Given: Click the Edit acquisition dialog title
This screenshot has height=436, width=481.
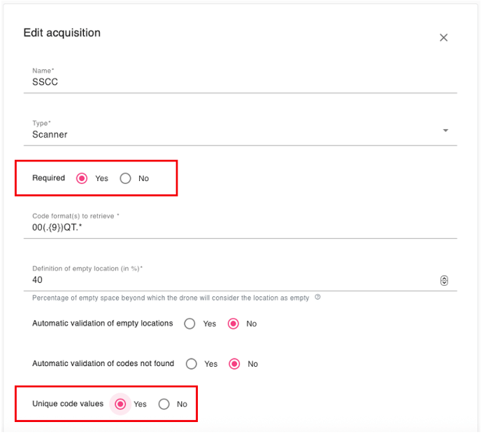Looking at the screenshot, I should pos(62,33).
